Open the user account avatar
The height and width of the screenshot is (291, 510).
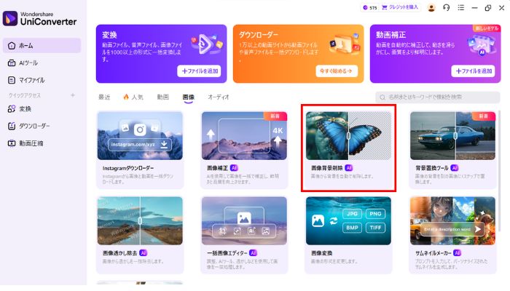pyautogui.click(x=431, y=8)
